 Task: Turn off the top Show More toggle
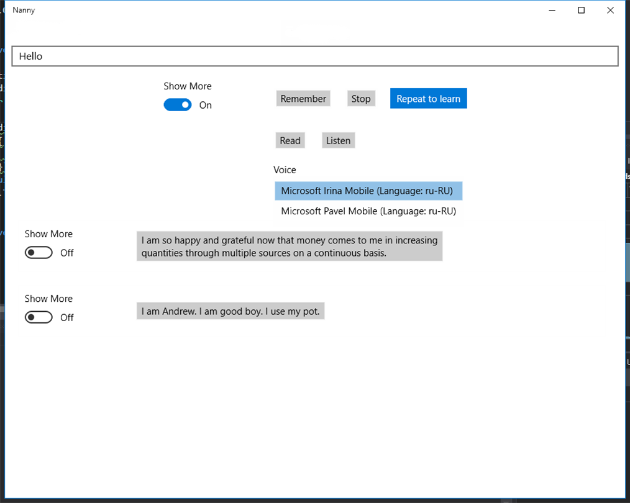point(178,105)
